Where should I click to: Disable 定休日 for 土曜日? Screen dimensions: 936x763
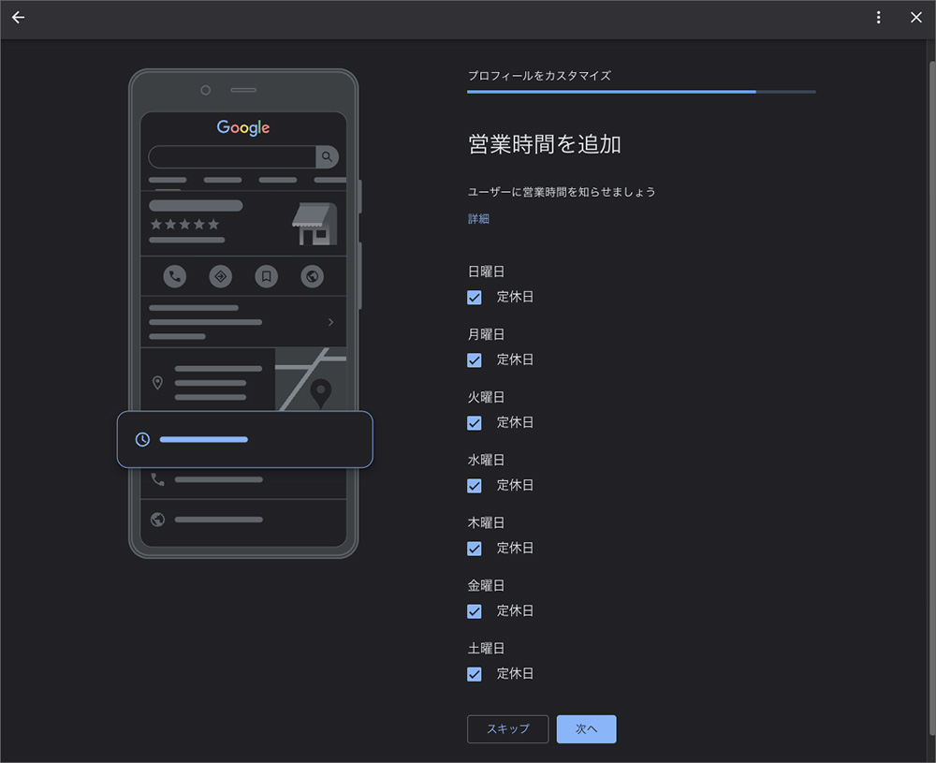tap(474, 673)
